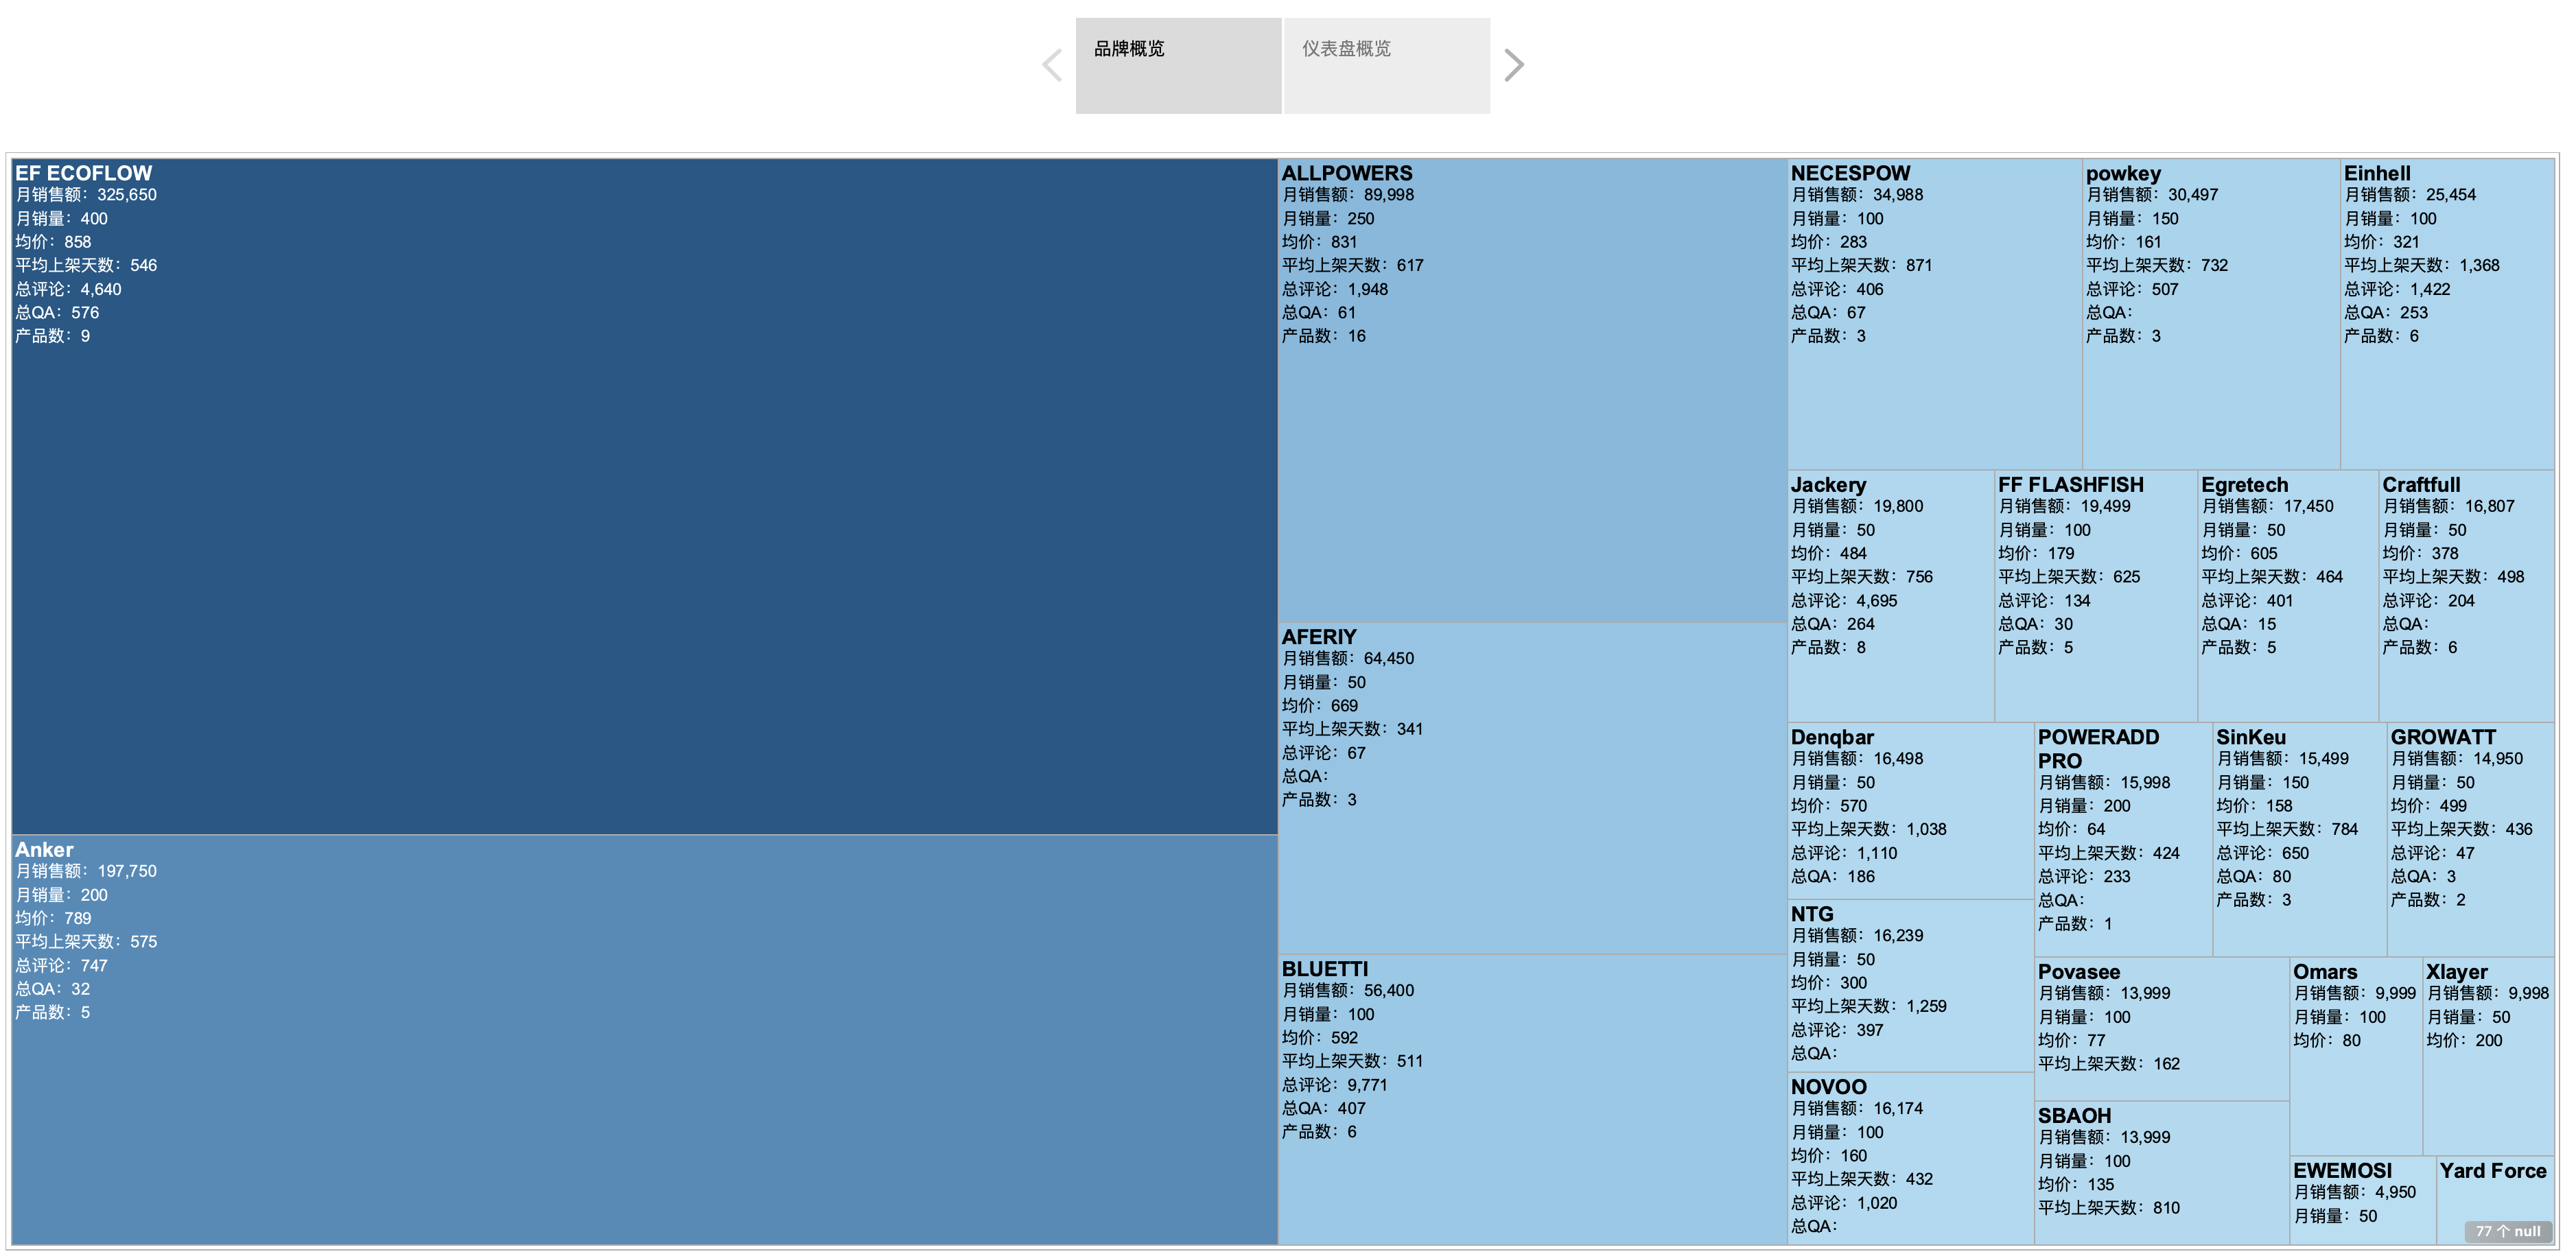Click the NTG brand name
The height and width of the screenshot is (1254, 2576).
pyautogui.click(x=1812, y=914)
